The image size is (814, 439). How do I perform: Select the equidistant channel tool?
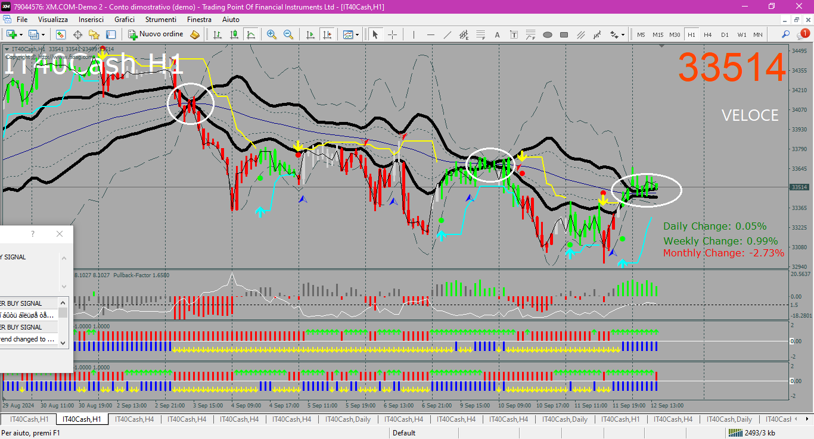click(x=464, y=35)
